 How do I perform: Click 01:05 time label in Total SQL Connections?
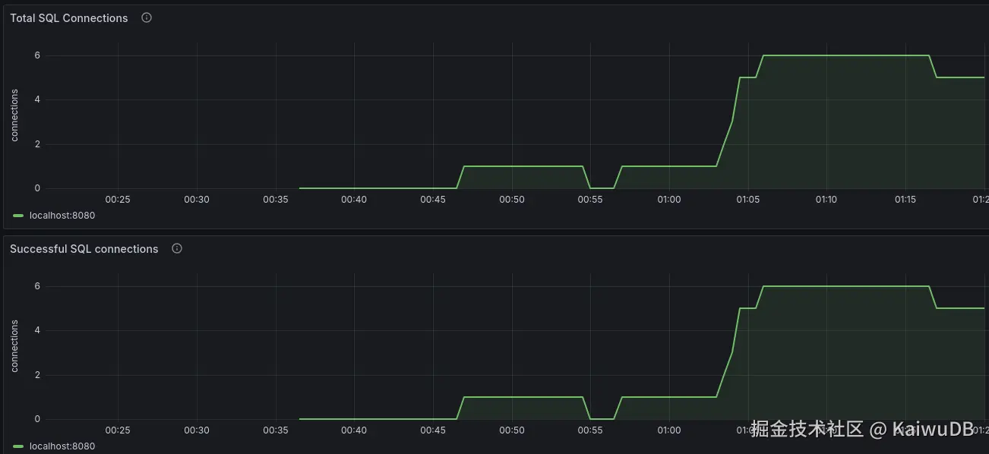(747, 200)
